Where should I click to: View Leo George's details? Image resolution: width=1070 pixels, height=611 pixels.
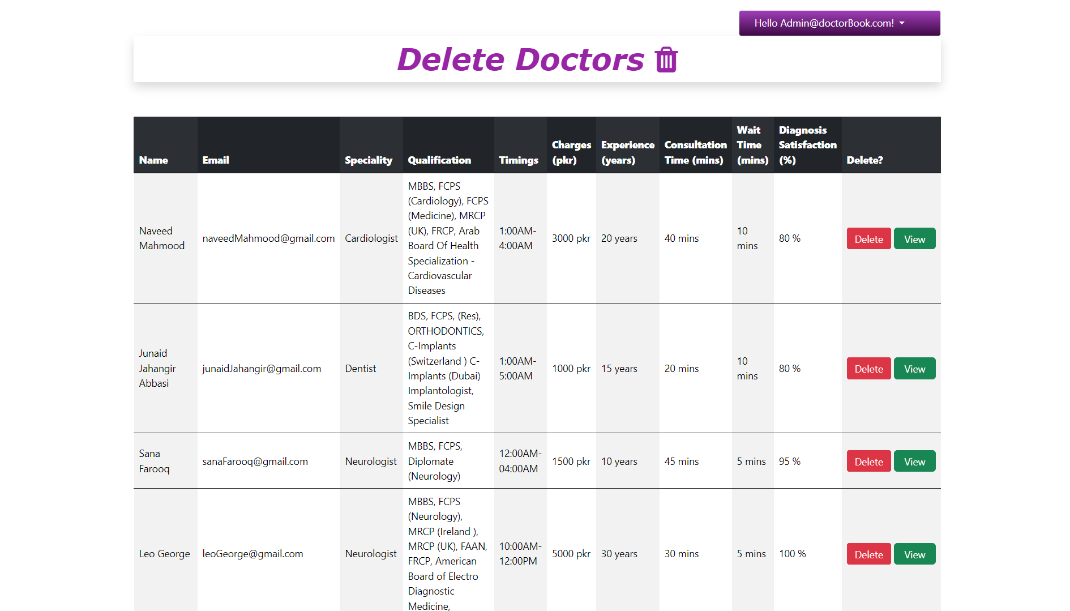[914, 554]
